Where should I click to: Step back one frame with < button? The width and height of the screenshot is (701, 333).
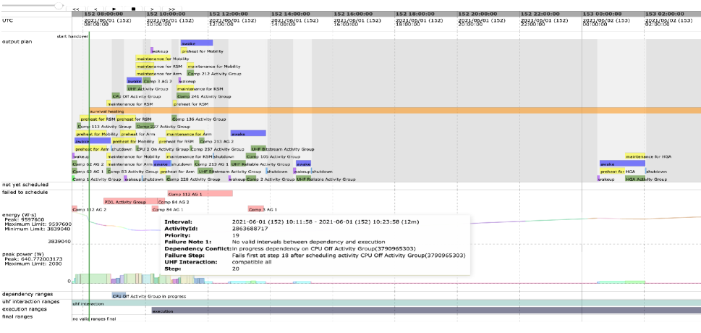[95, 9]
